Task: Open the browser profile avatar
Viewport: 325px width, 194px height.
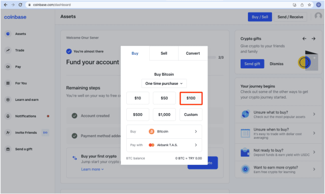Action: pyautogui.click(x=319, y=5)
